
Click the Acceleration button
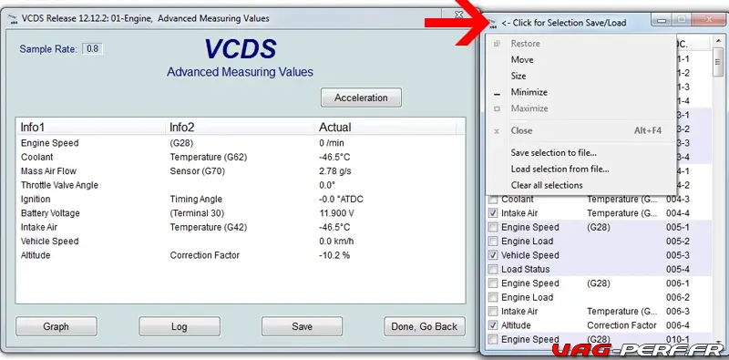pos(361,98)
